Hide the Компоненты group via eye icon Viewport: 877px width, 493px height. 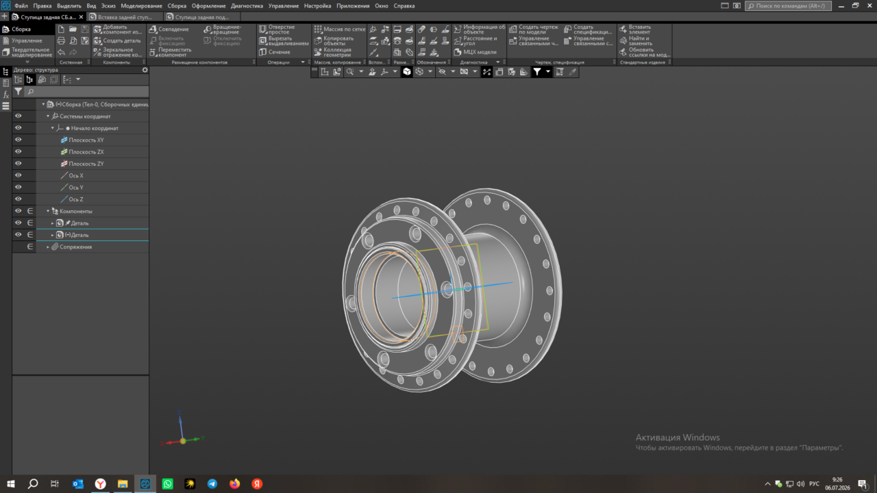tap(18, 211)
